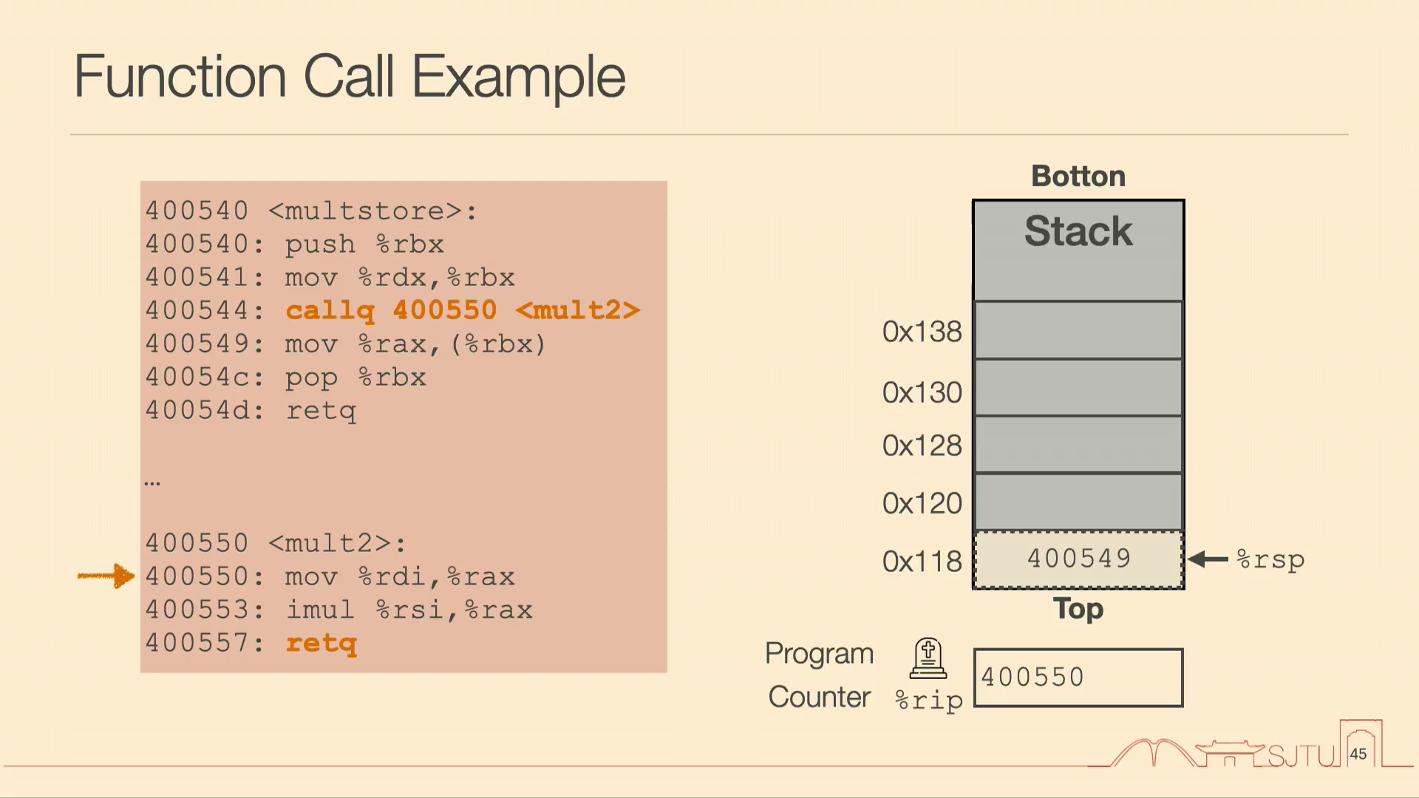This screenshot has height=798, width=1419.
Task: Click the highlighted 'callq 400550 <mult2>' text
Action: pyautogui.click(x=463, y=310)
